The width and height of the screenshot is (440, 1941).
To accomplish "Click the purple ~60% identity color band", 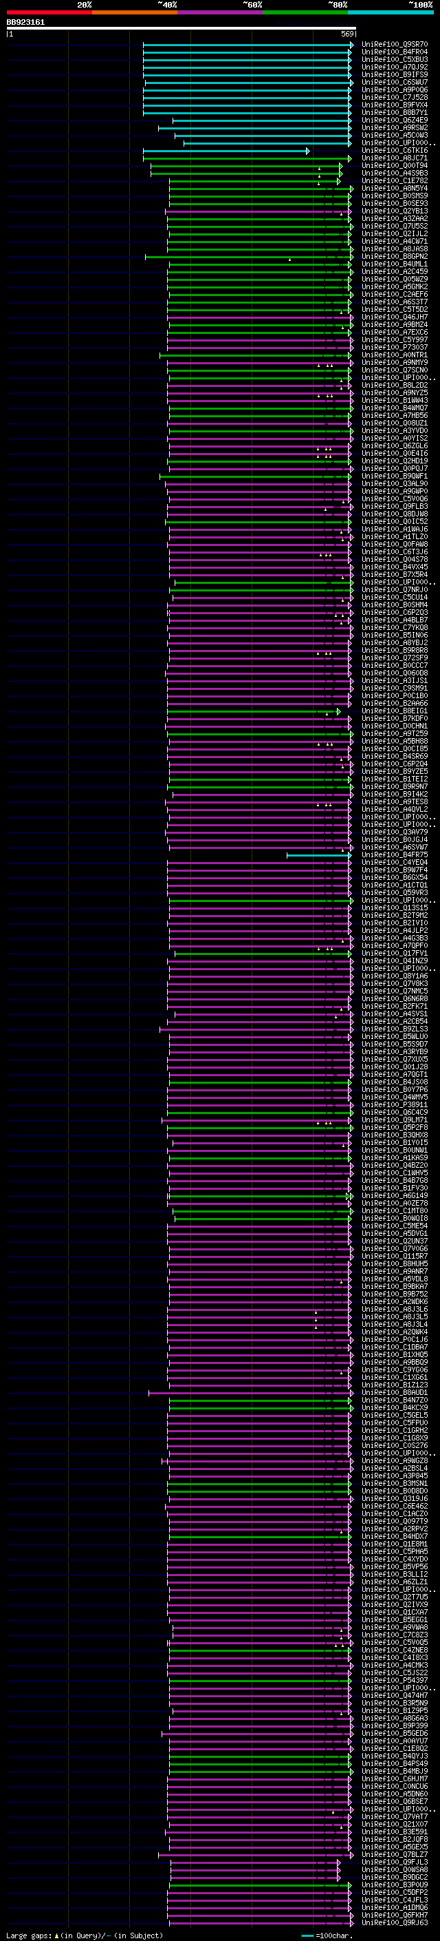I will point(221,12).
